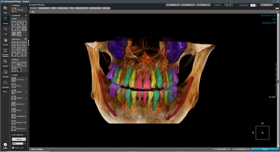Toggle the Apply to All checkbox
This screenshot has width=280, height=152.
pyautogui.click(x=13, y=148)
